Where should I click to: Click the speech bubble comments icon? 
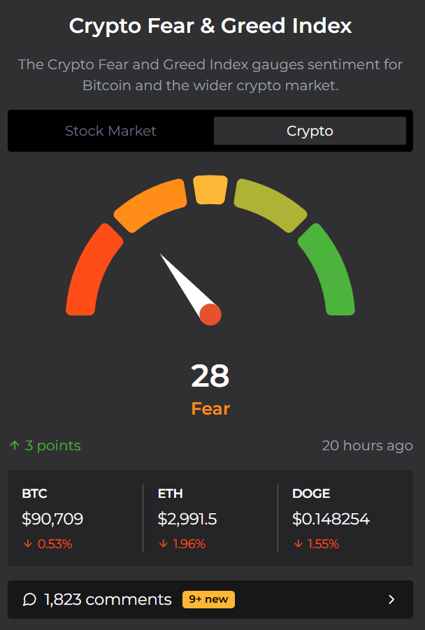pos(29,599)
